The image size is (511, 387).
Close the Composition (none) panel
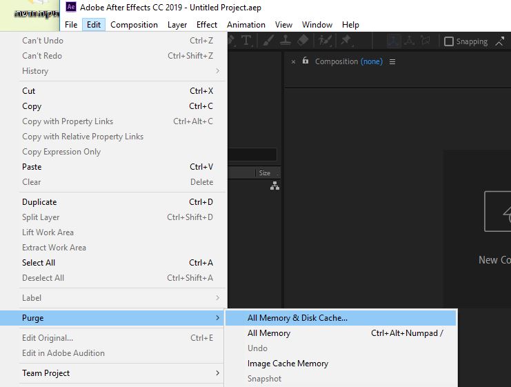(x=293, y=61)
